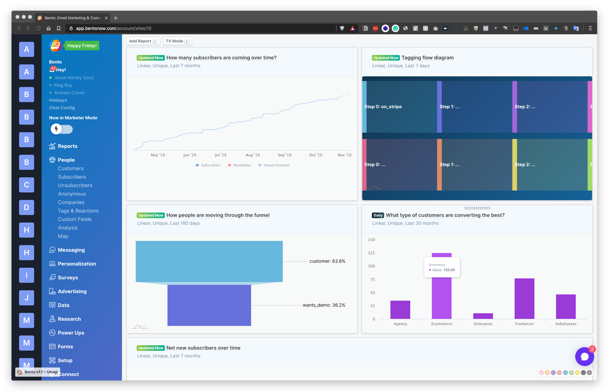609x392 pixels.
Task: Click the Setup tools icon
Action: point(52,360)
